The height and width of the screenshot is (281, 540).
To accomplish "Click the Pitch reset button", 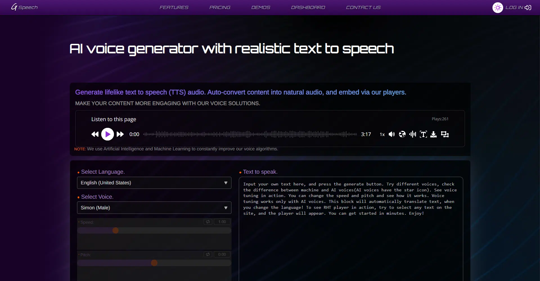I will [x=208, y=254].
